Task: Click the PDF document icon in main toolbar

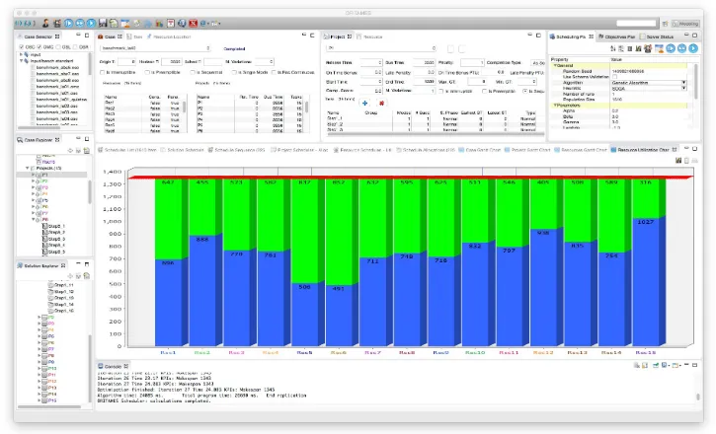Action: pyautogui.click(x=171, y=23)
